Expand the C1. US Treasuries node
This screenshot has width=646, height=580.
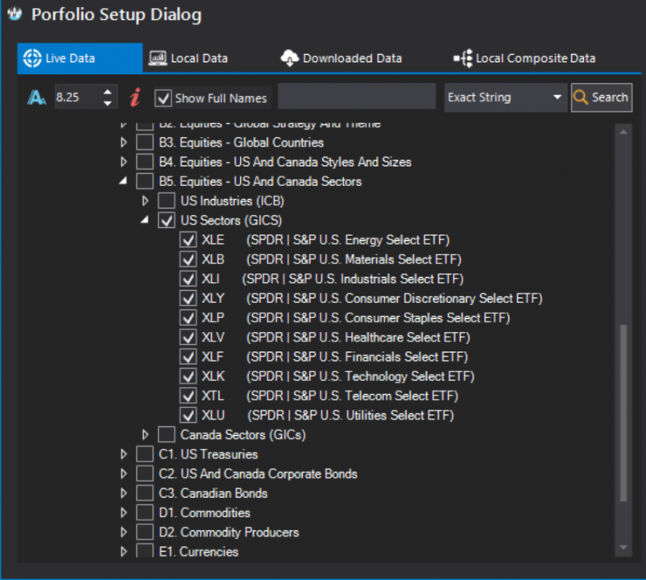point(123,454)
